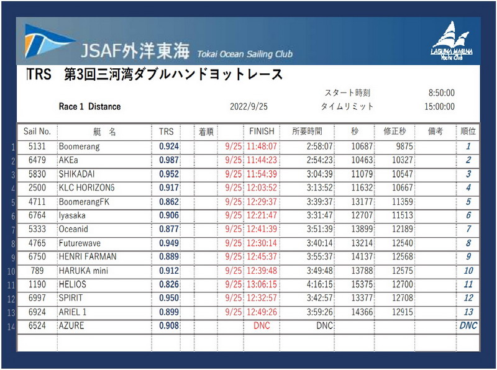This screenshot has height=370, width=497.
Task: Click sail number 6764
Action: pos(37,215)
